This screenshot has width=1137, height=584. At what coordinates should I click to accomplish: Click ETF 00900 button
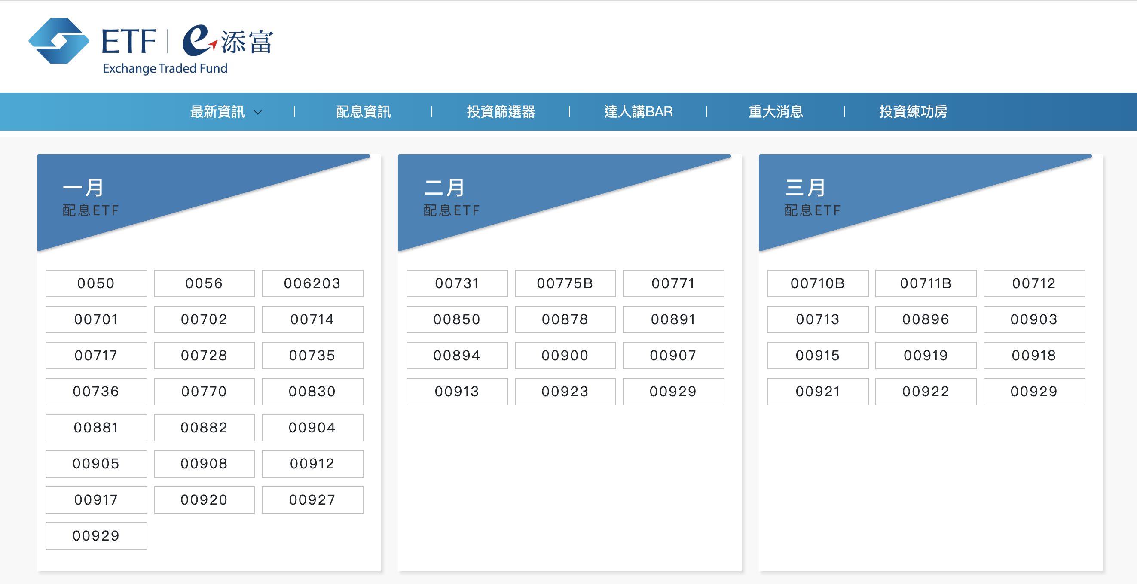pos(565,356)
